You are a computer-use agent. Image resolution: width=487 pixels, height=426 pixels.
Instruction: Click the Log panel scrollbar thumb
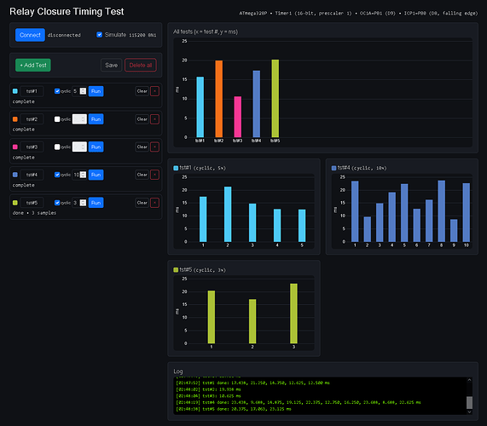[x=469, y=403]
